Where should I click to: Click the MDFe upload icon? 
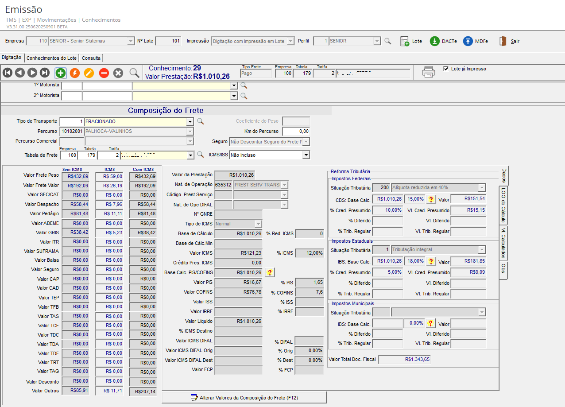click(x=468, y=41)
